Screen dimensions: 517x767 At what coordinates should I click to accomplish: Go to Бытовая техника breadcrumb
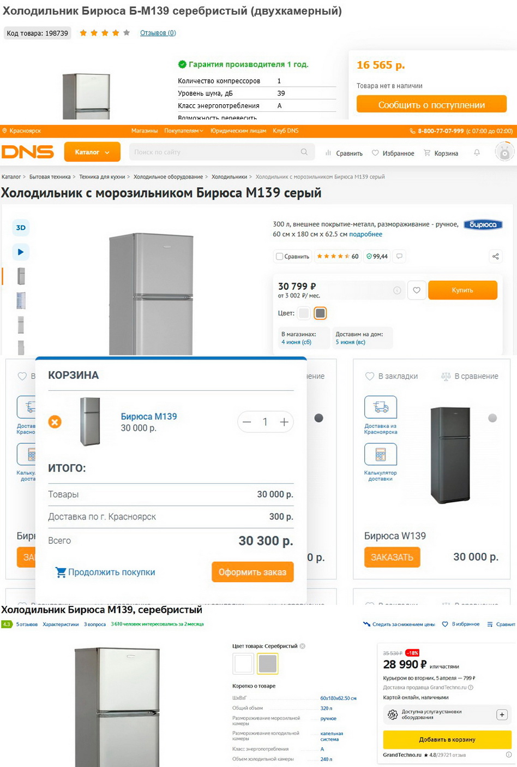click(x=50, y=177)
